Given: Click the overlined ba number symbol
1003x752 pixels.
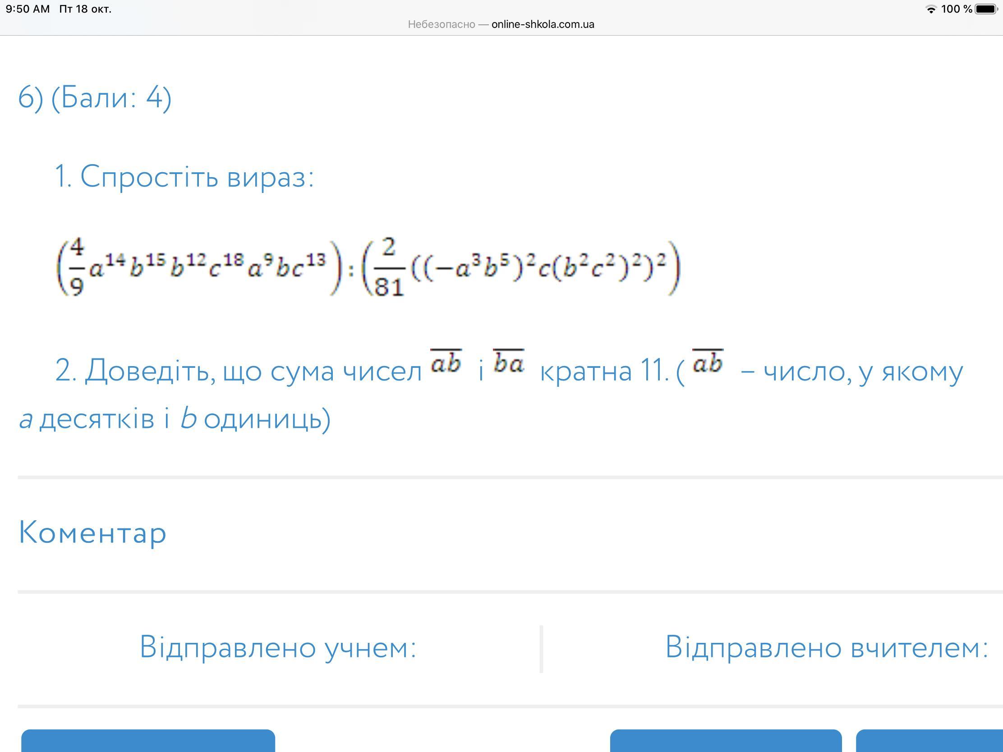Looking at the screenshot, I should (508, 362).
